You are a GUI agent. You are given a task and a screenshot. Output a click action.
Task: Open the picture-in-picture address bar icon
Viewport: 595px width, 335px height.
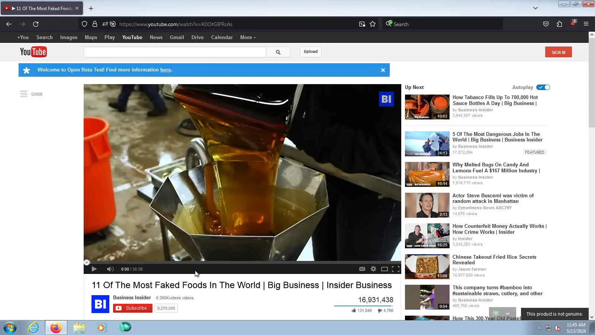[x=362, y=24]
